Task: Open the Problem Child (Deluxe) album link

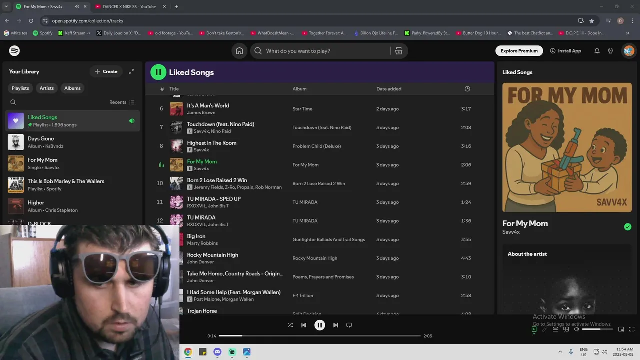Action: click(316, 146)
